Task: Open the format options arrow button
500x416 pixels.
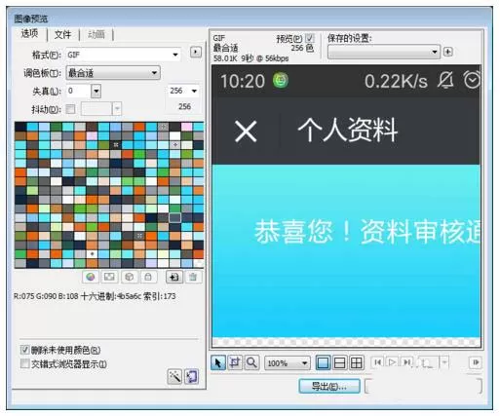Action: (x=196, y=52)
